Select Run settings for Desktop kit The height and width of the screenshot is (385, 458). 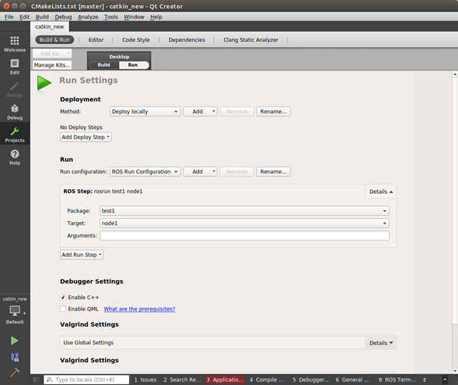[x=133, y=65]
